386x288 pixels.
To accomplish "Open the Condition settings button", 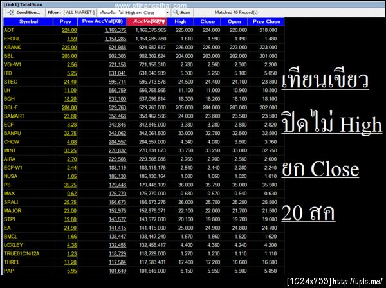I will coord(24,13).
